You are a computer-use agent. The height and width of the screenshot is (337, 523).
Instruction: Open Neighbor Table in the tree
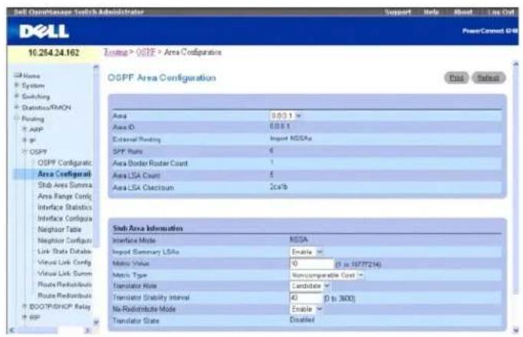click(59, 230)
